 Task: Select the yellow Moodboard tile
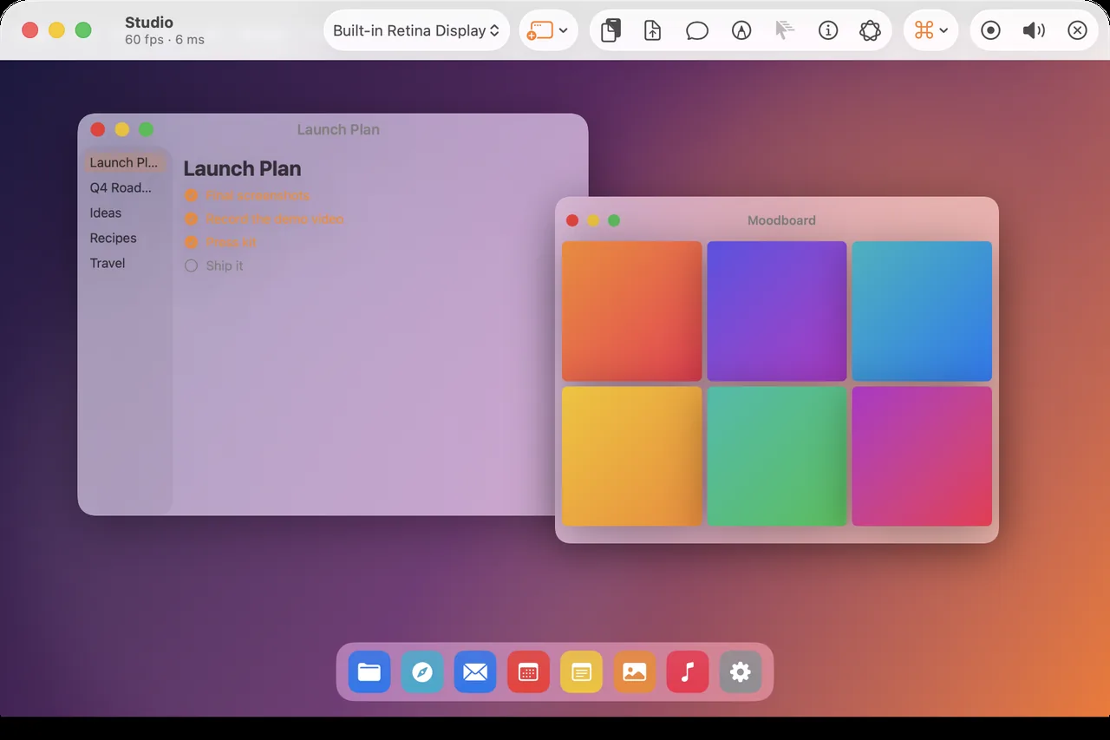pyautogui.click(x=631, y=455)
